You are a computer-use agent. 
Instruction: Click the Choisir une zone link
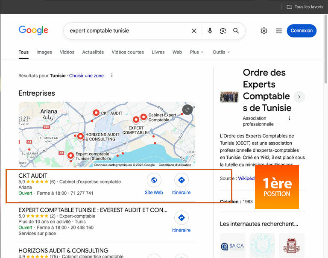coord(86,76)
